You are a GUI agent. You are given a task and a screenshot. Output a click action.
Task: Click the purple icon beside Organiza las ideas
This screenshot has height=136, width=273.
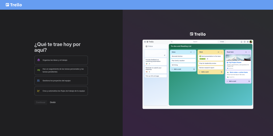click(39, 60)
